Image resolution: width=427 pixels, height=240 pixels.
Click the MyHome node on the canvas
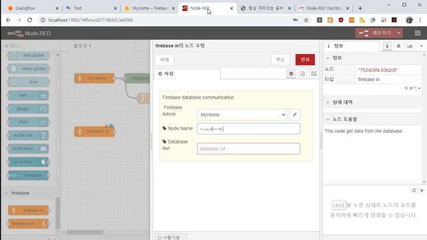point(95,78)
